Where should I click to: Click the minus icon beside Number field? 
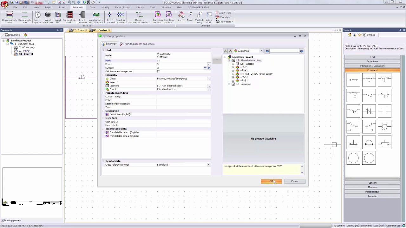tap(205, 68)
